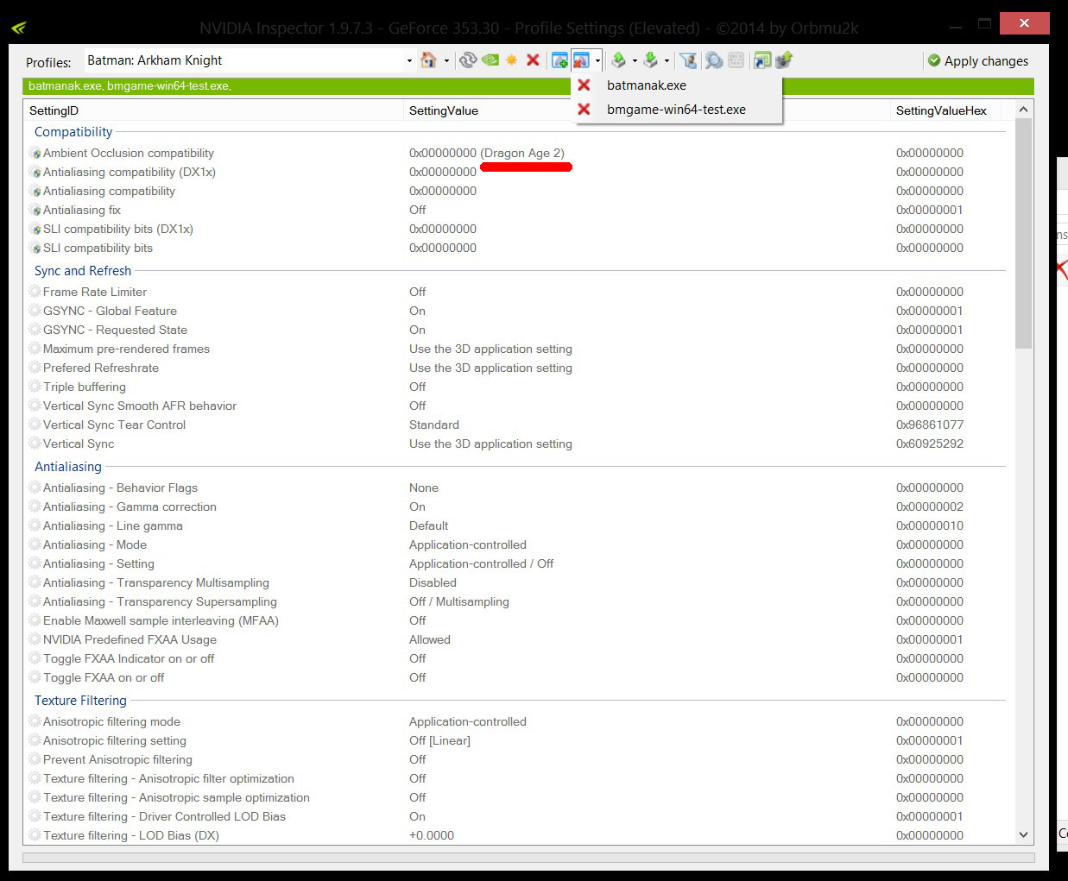Click the refresh profile arrows icon

(x=468, y=60)
